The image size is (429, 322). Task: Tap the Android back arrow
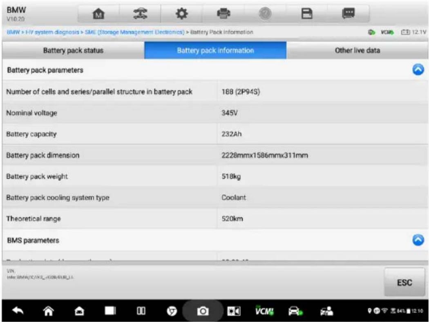[18, 311]
